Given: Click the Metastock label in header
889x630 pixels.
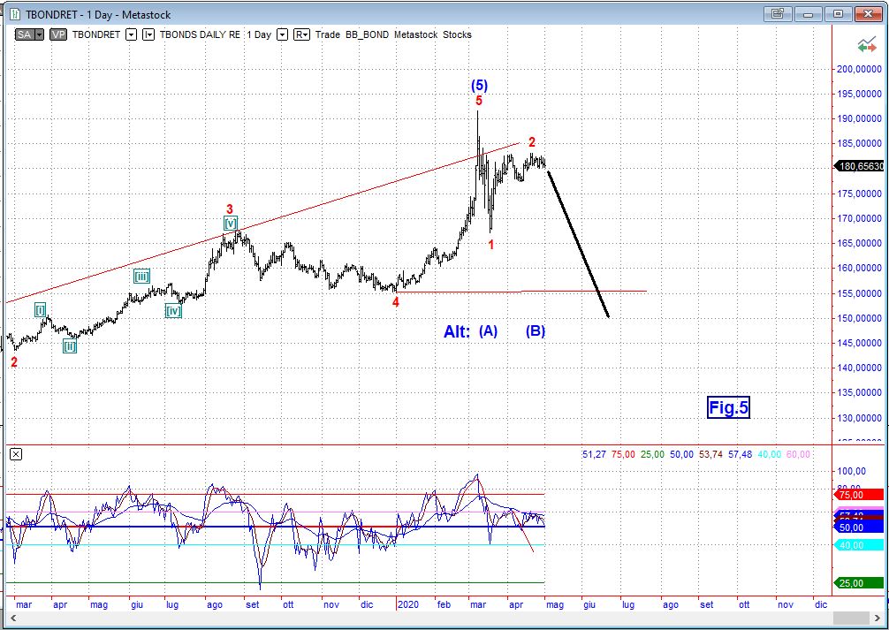Looking at the screenshot, I should pyautogui.click(x=415, y=34).
